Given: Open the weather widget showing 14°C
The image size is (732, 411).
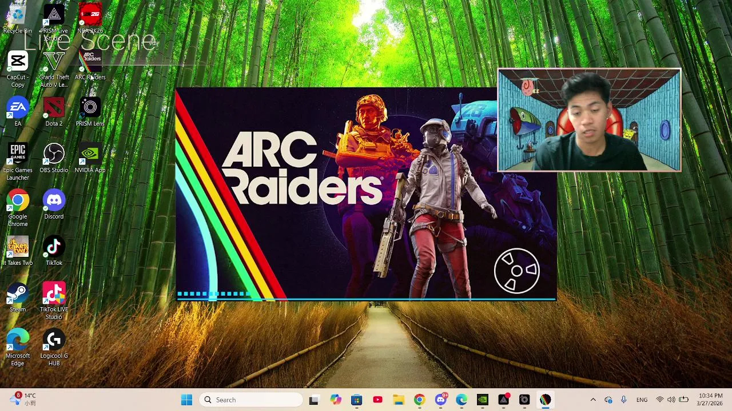Looking at the screenshot, I should [23, 399].
